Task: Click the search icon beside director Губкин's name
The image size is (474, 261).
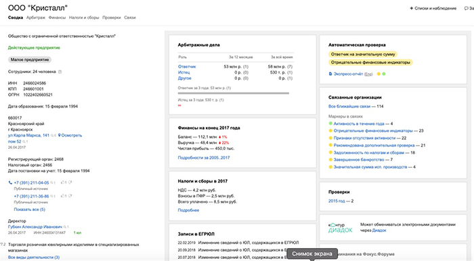Action: (x=65, y=227)
